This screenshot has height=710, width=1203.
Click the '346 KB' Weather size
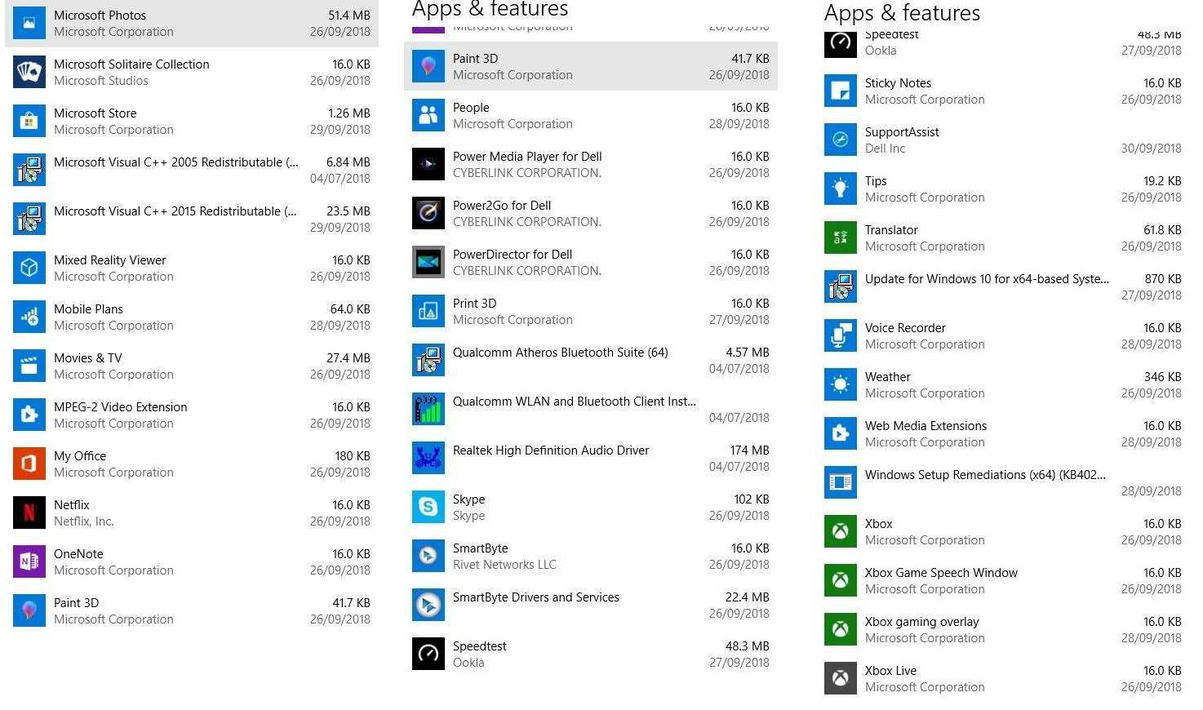click(x=1163, y=376)
